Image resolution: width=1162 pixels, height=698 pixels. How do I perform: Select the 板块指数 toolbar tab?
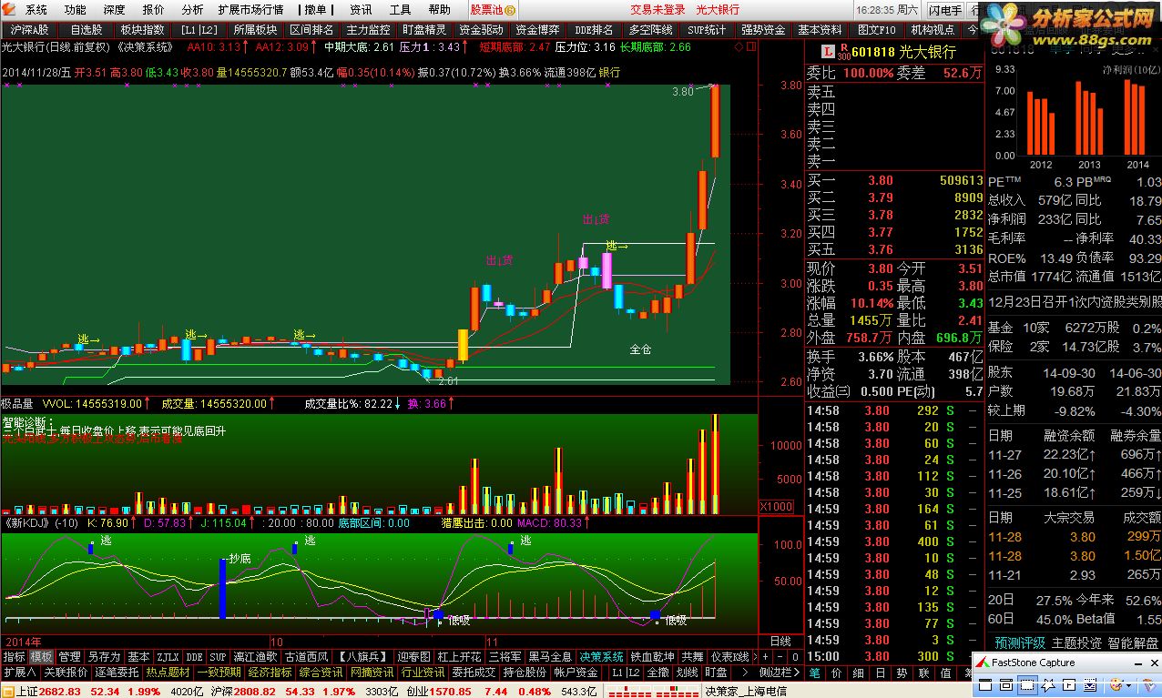pos(142,29)
